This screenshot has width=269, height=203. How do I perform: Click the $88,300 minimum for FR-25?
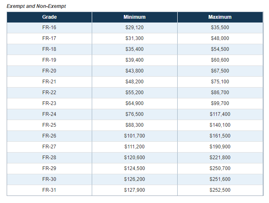click(x=134, y=125)
